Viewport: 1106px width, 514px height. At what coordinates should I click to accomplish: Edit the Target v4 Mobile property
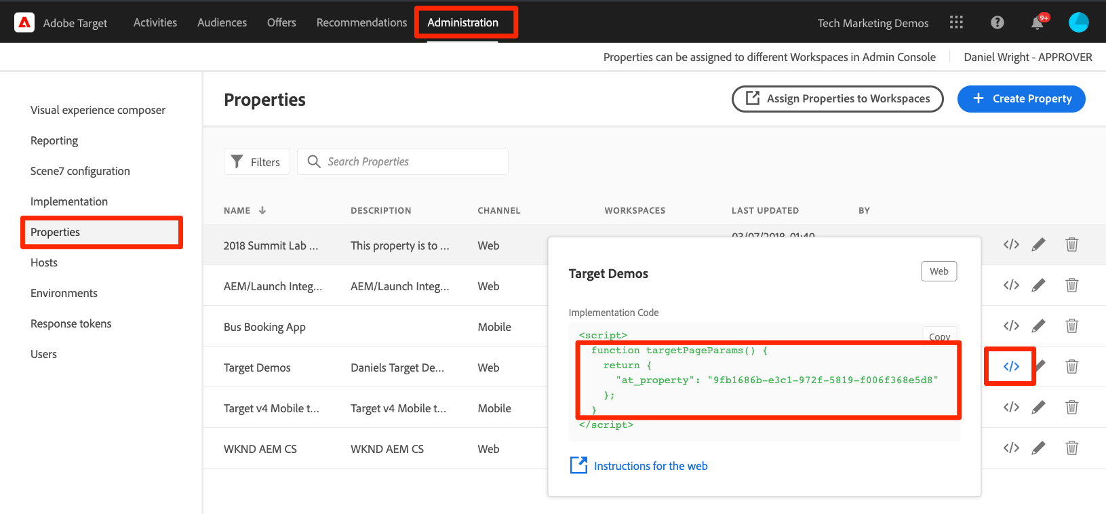click(x=1038, y=407)
